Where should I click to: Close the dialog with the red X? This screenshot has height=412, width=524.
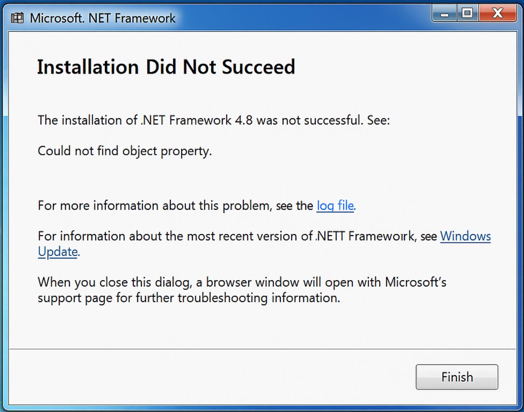click(498, 13)
